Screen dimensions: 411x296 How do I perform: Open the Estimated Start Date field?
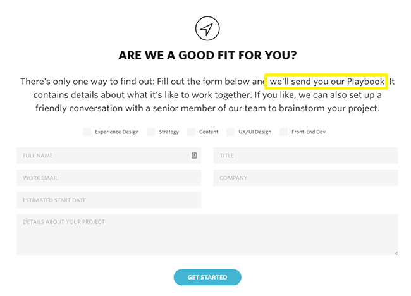click(x=109, y=200)
